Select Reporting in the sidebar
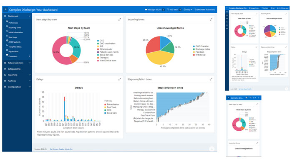Viewport: 292px width, 161px height. (x=13, y=75)
